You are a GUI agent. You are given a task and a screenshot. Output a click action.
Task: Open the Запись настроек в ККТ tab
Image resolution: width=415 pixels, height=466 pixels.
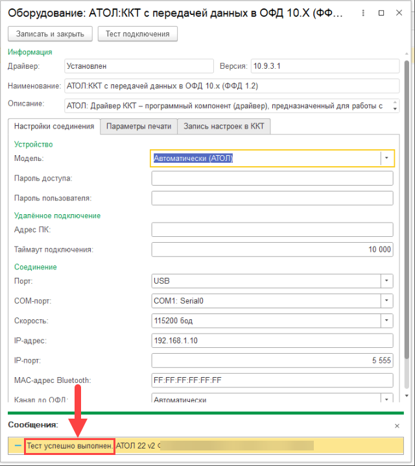(x=224, y=127)
